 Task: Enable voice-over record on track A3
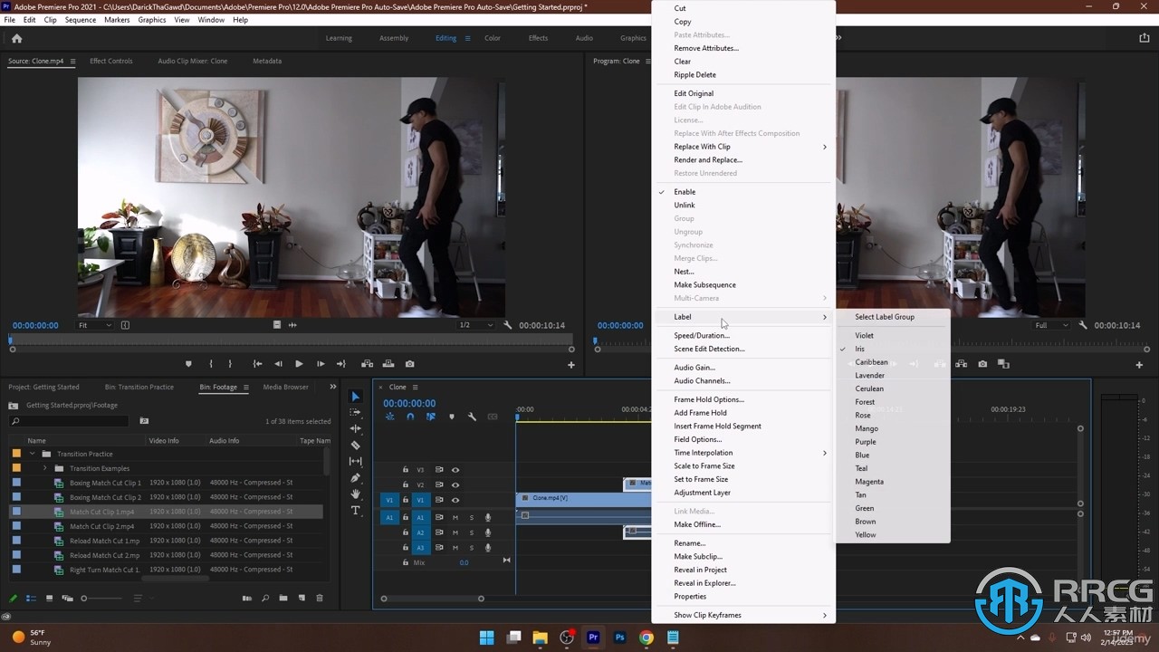tap(488, 547)
